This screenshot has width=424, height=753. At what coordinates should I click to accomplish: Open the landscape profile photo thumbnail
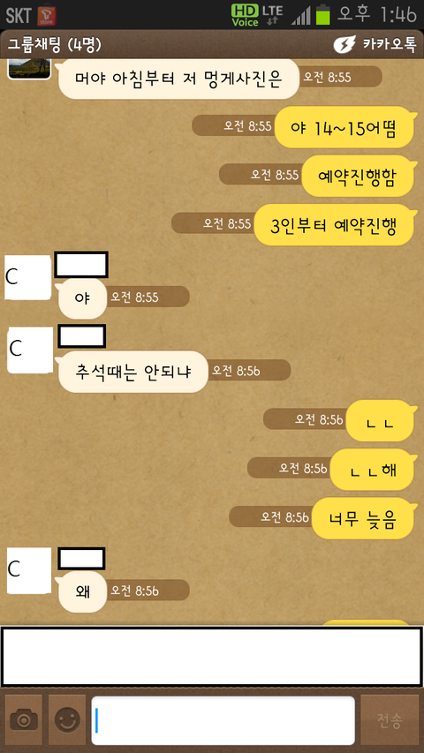pyautogui.click(x=30, y=69)
